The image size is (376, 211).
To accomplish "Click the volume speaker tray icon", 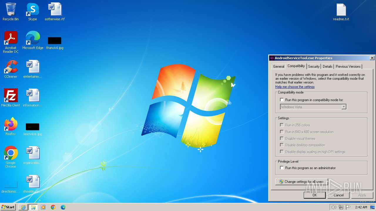I will [x=334, y=207].
